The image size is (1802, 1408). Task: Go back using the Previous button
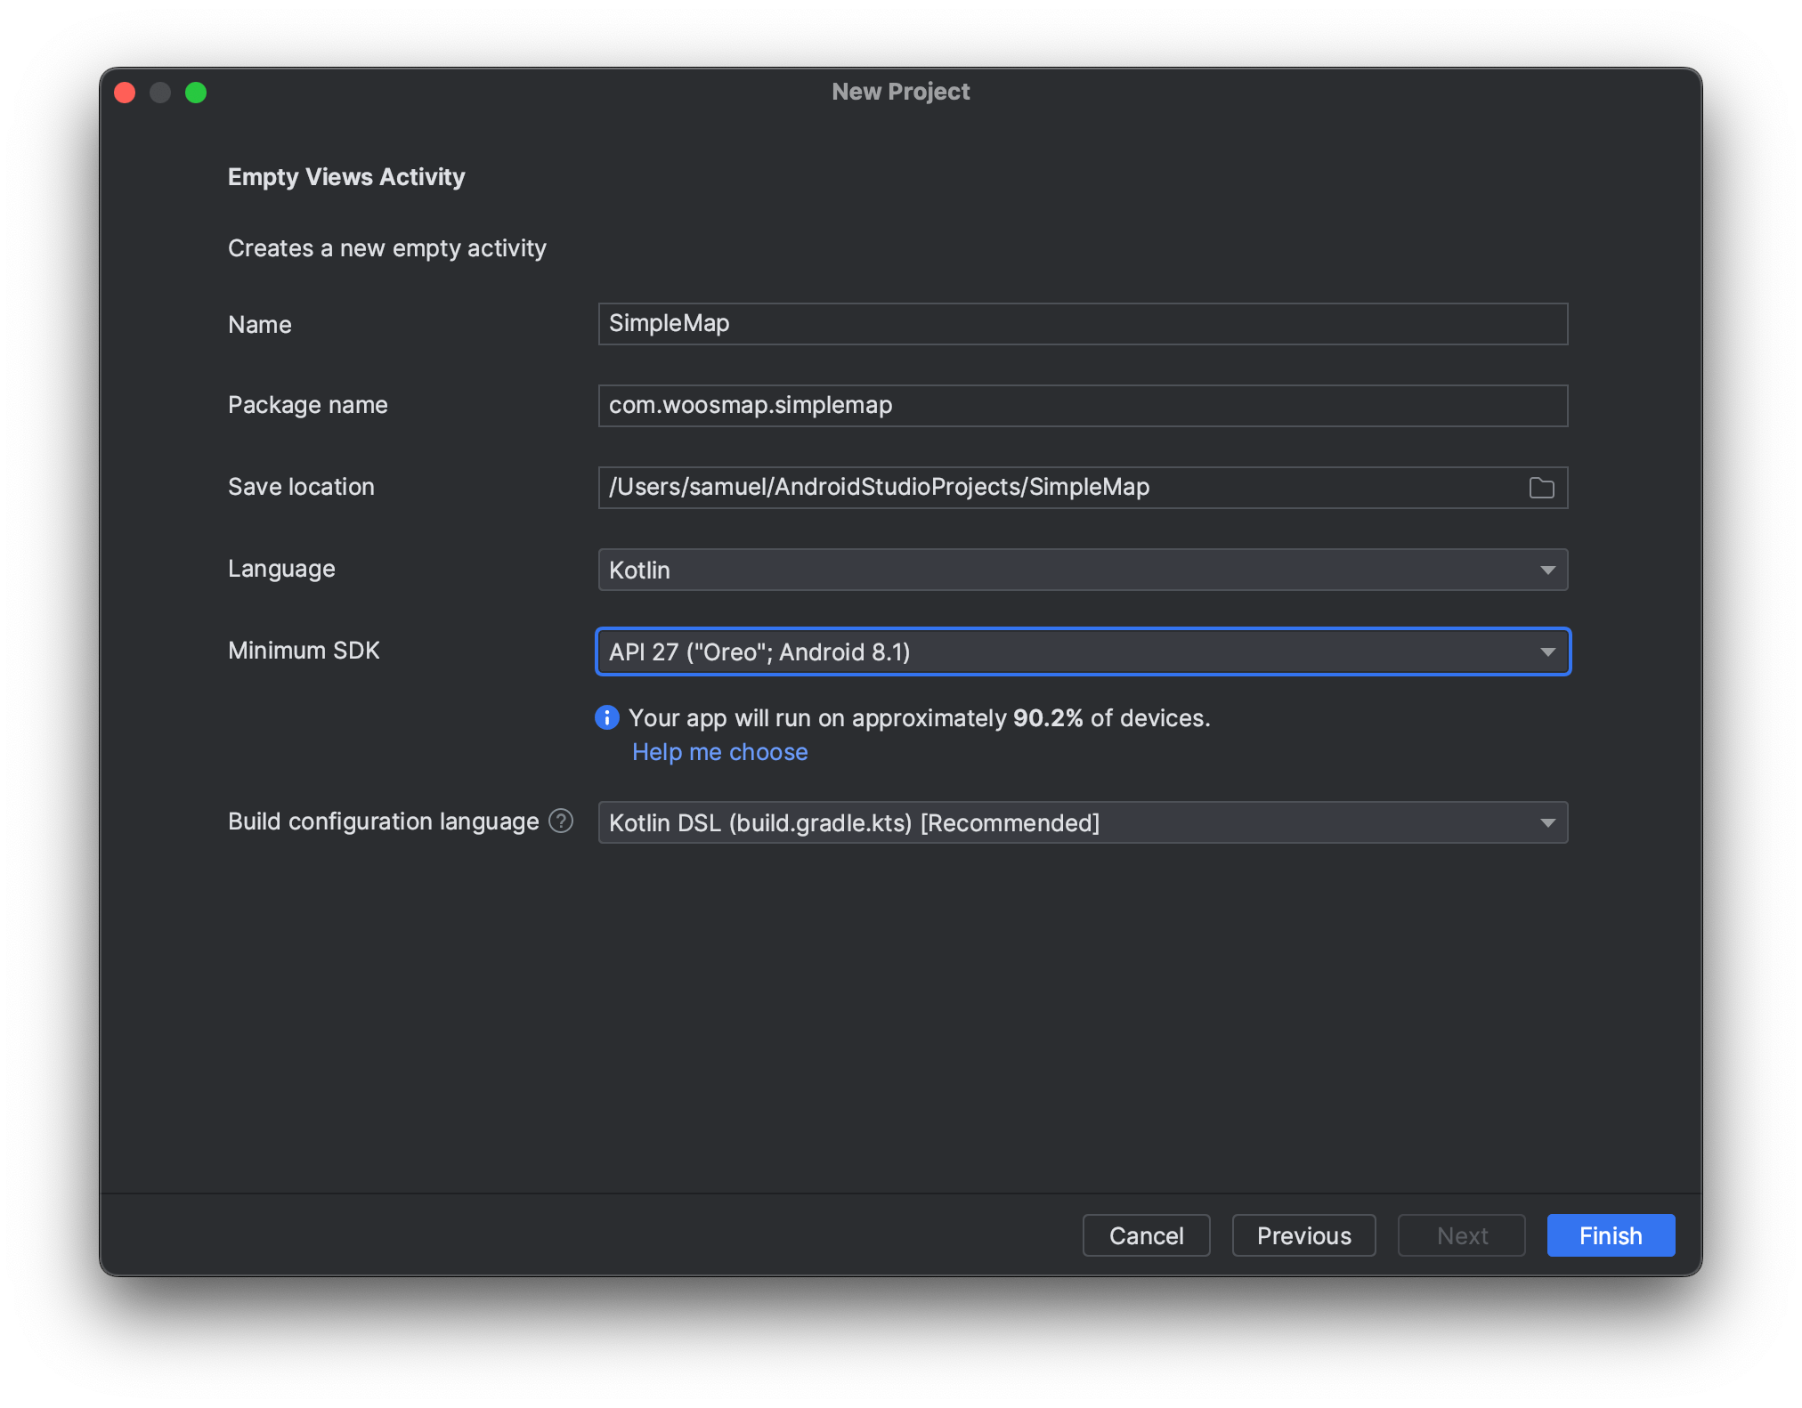click(1303, 1235)
